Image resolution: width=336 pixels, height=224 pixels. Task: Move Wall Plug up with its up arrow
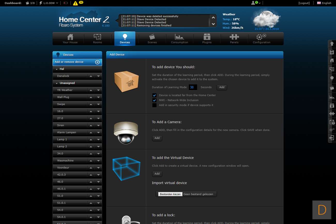91,97
